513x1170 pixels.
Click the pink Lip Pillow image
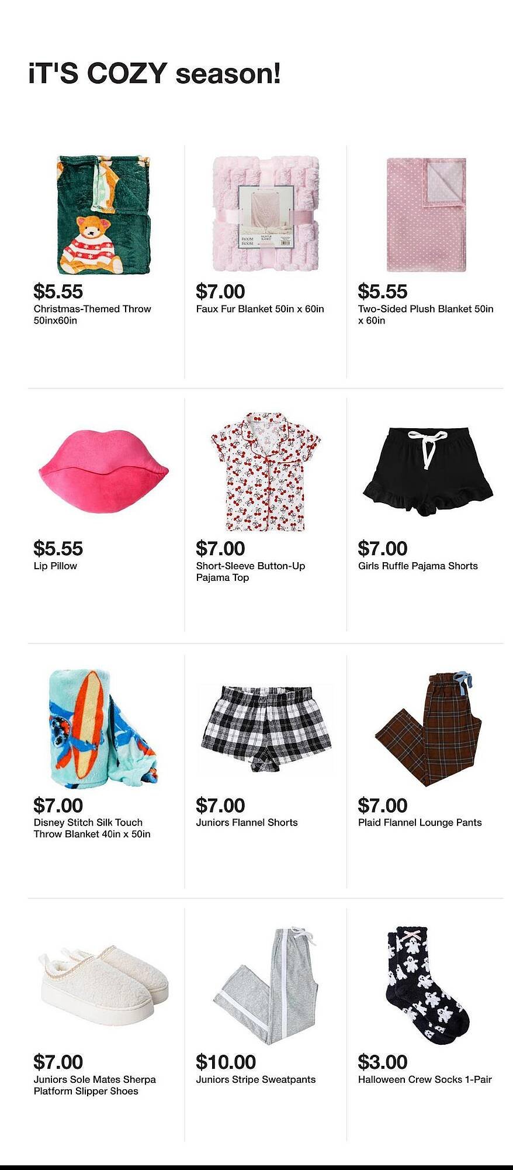(x=103, y=472)
